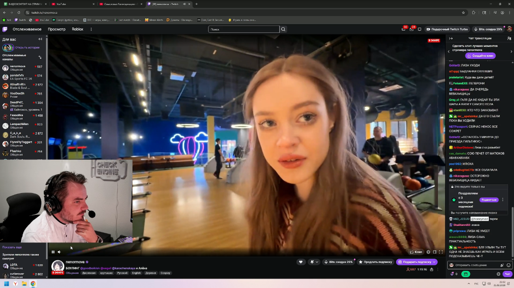Screen dimensions: 514x288
Task: Open the nenormova channel avatar
Action: point(58,266)
